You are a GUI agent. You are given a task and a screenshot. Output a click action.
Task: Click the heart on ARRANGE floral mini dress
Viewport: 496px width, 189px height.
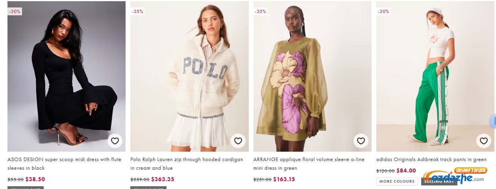tap(361, 141)
